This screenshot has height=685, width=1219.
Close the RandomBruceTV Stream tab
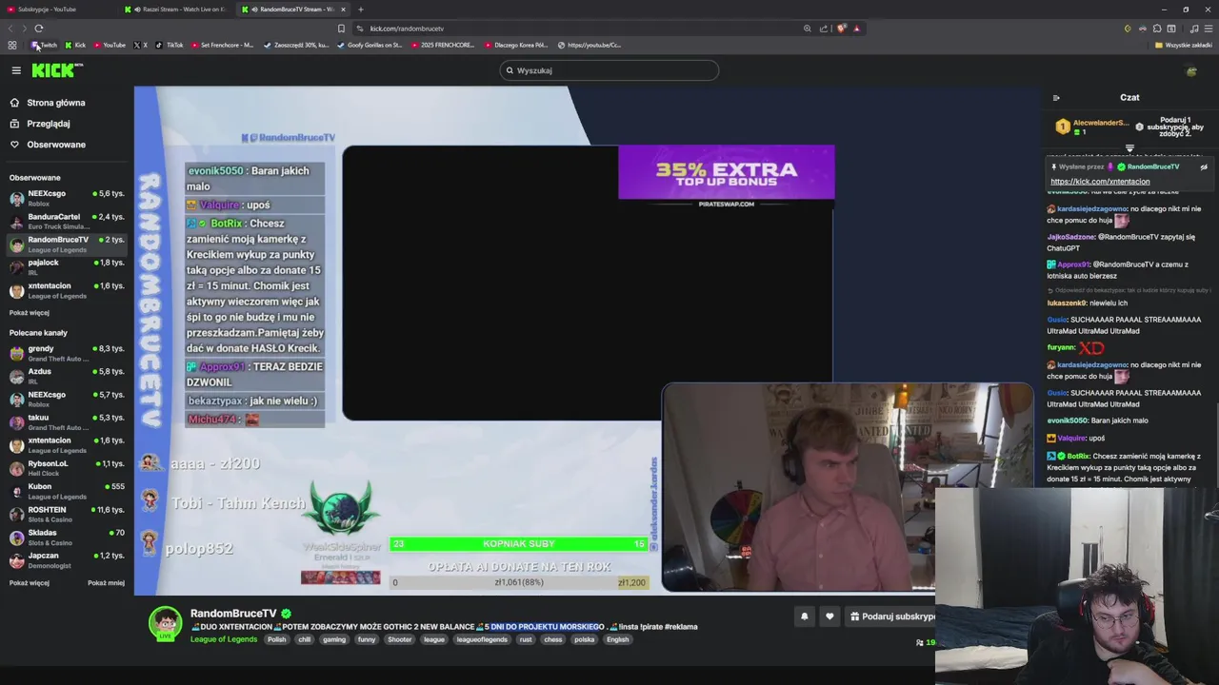point(343,10)
